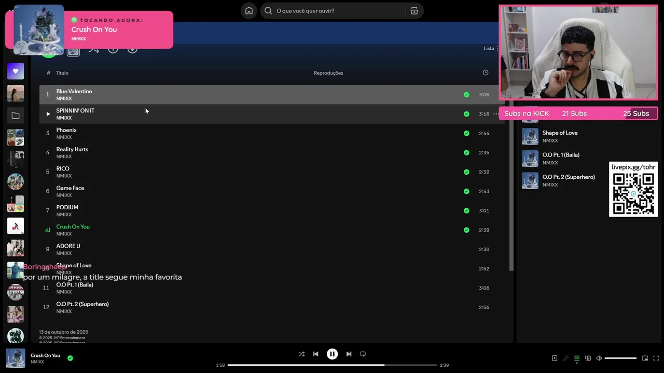Click the # column header
Viewport: 664px width, 373px height.
tap(48, 73)
